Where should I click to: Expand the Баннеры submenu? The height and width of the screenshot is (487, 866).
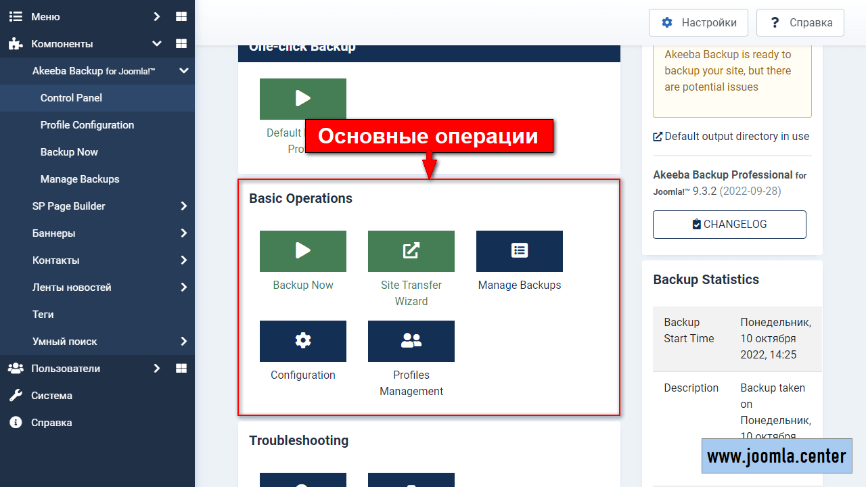coord(183,233)
